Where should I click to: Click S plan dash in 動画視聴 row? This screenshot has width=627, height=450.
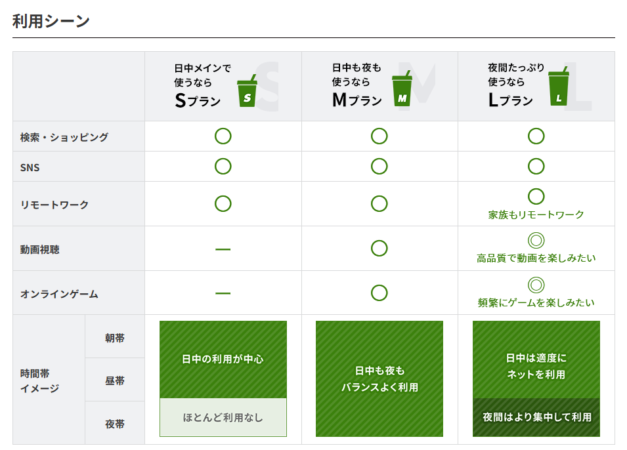pos(223,249)
